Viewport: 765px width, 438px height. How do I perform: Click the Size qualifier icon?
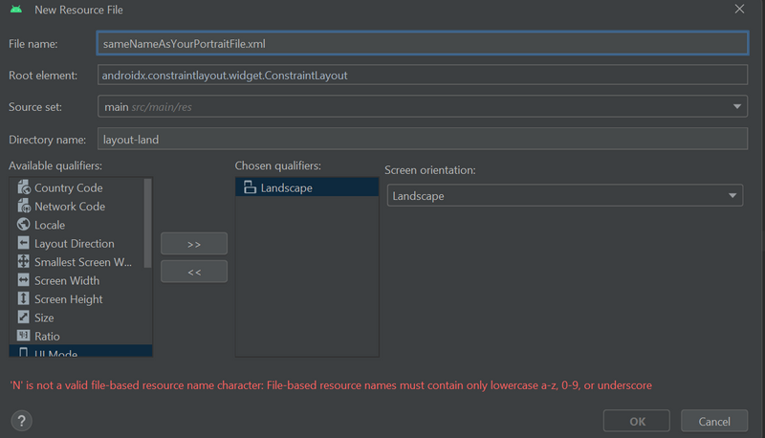coord(23,318)
